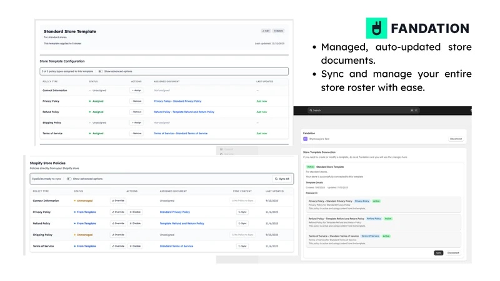Disconnect the Standard Store Template connection
500x281 pixels.
[x=453, y=253]
